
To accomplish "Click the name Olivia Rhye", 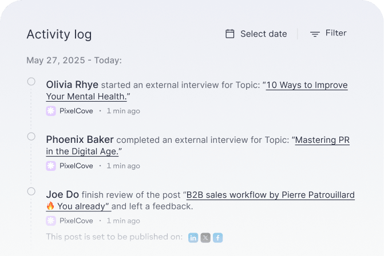I will click(72, 85).
